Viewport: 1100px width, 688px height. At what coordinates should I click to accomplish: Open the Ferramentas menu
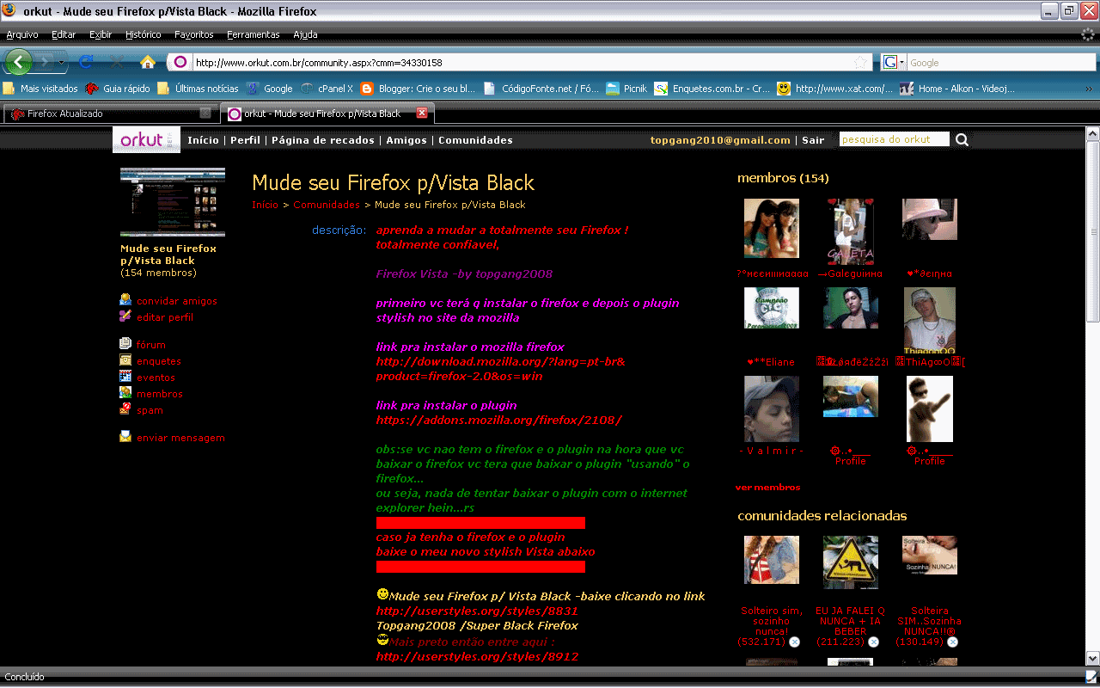tap(253, 34)
